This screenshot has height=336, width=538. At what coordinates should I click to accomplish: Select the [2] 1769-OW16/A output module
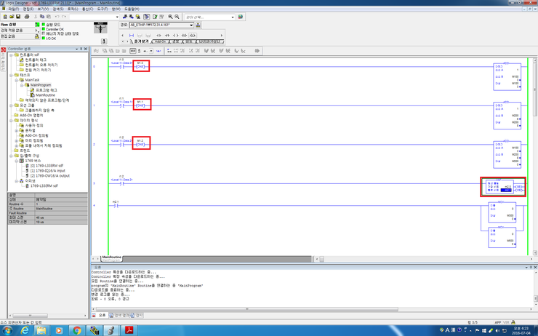49,176
